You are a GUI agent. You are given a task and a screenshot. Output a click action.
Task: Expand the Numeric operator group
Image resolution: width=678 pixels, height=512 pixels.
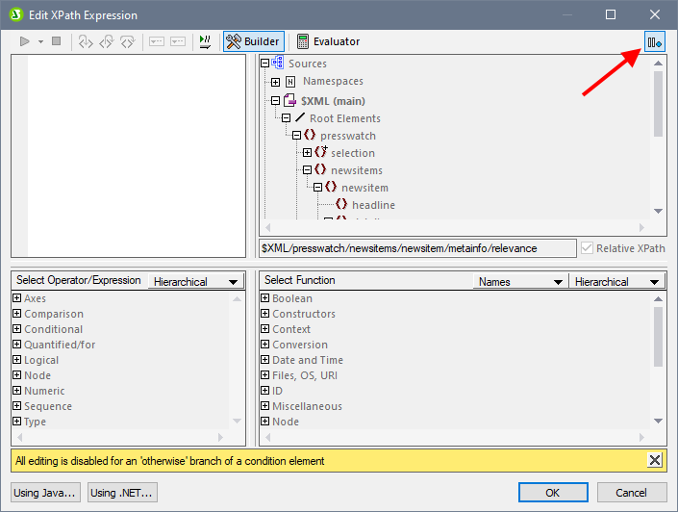click(17, 391)
